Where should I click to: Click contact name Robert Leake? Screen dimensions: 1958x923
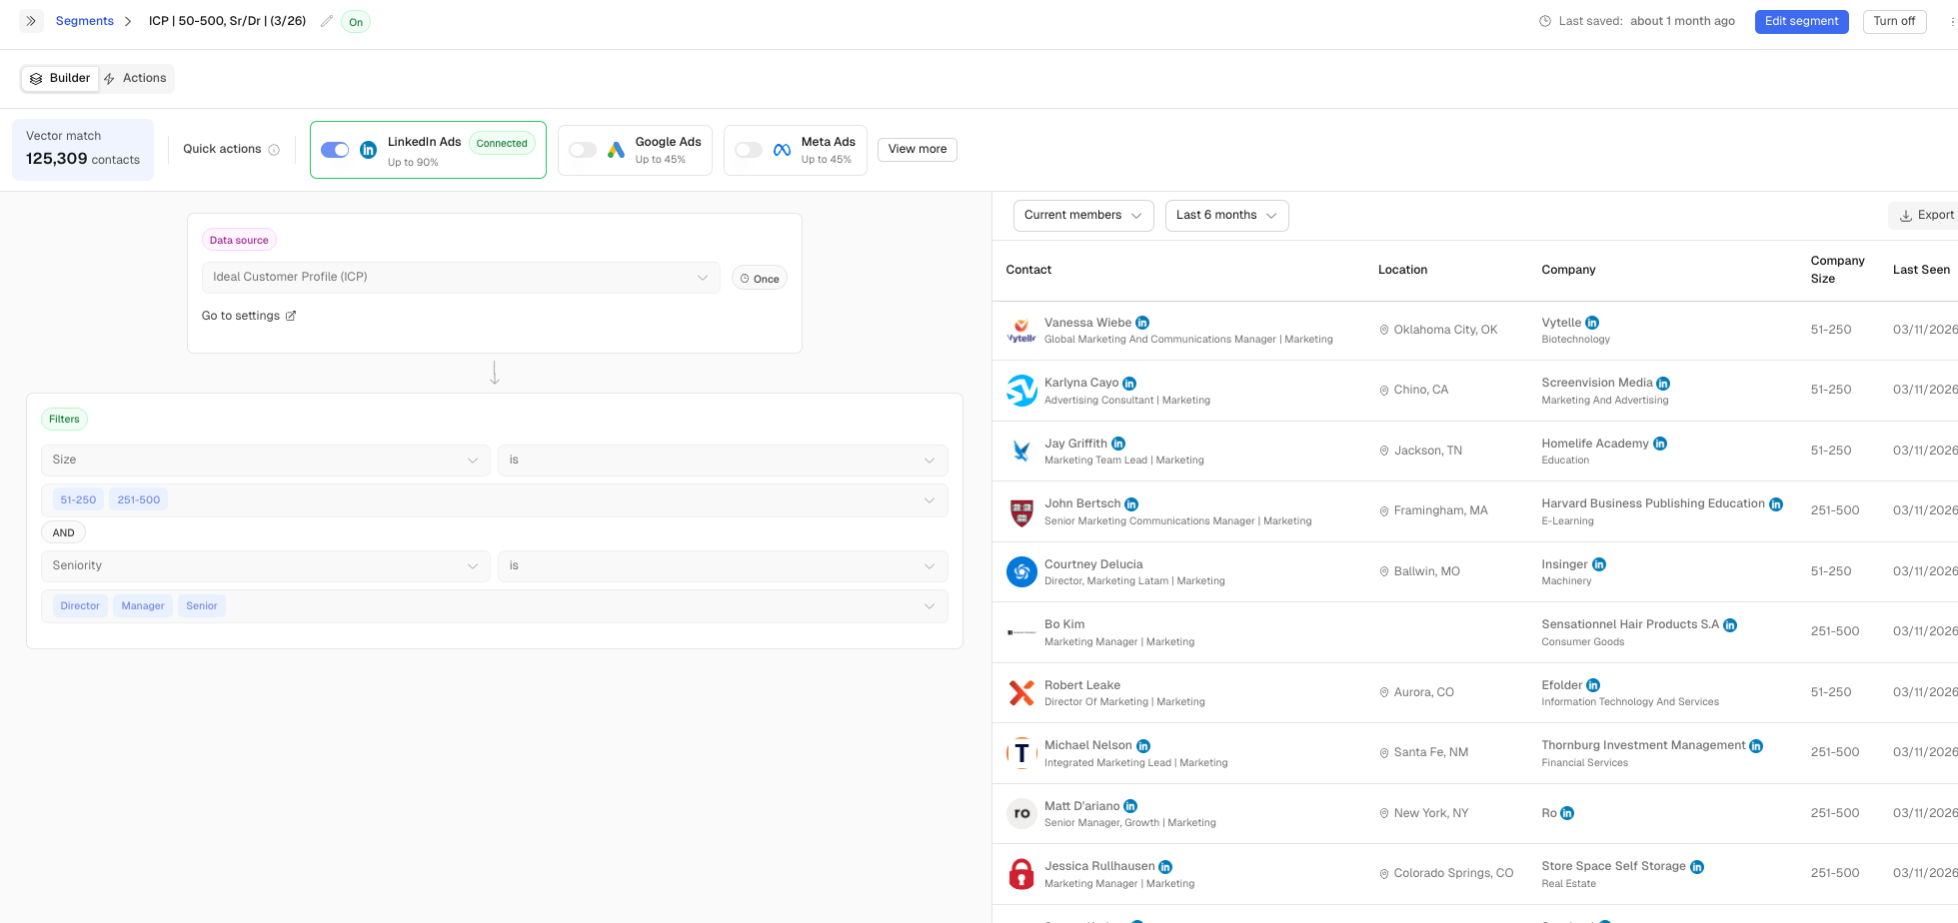point(1082,685)
